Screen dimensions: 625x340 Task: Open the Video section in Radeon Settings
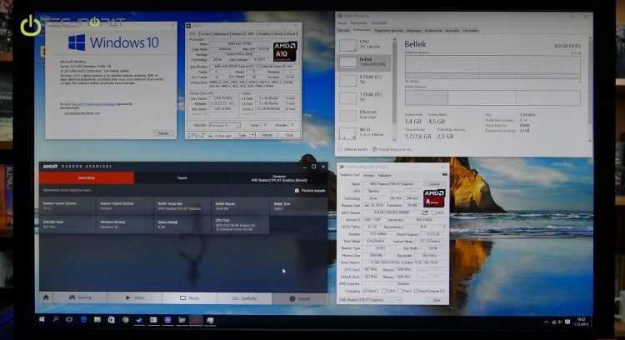coord(135,297)
